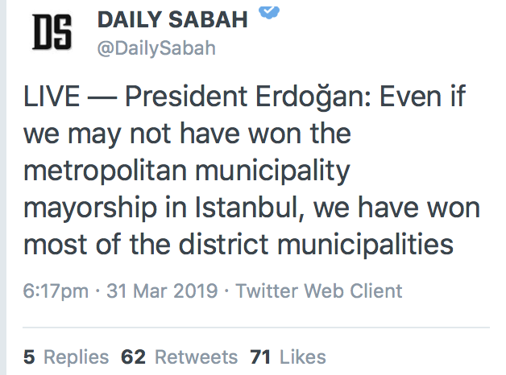Open the Twitter Web Client source link
The image size is (506, 375).
coord(319,291)
